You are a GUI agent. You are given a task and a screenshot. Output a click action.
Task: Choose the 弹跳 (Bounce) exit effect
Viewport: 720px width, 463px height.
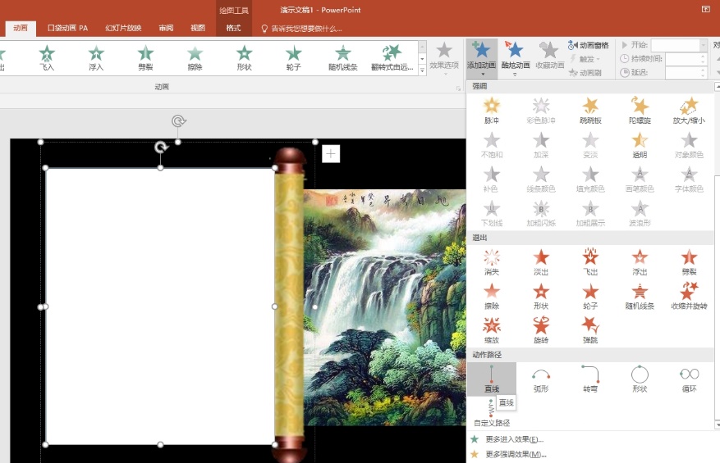(590, 330)
